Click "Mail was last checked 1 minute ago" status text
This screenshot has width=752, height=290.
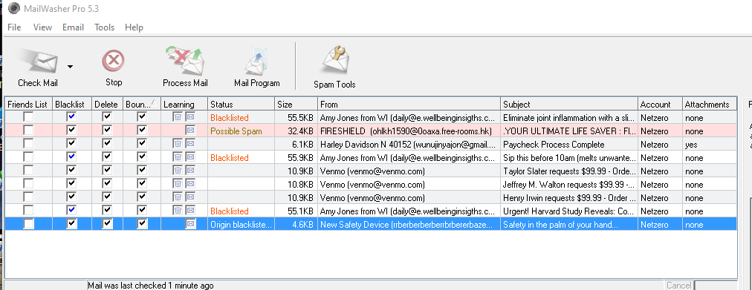point(151,286)
